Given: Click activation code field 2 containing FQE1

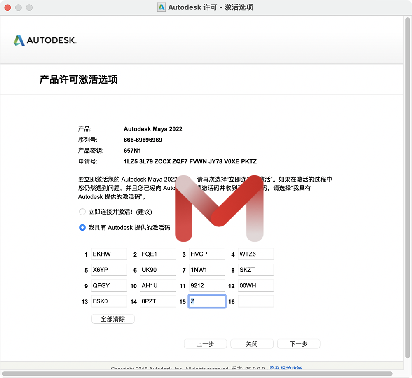Looking at the screenshot, I should (x=158, y=254).
